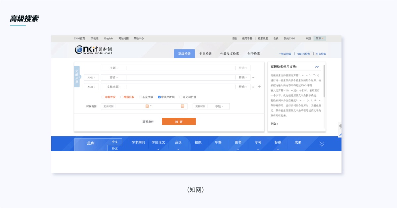Click the 主题 search text input field
The height and width of the screenshot is (208, 397).
[x=180, y=68]
